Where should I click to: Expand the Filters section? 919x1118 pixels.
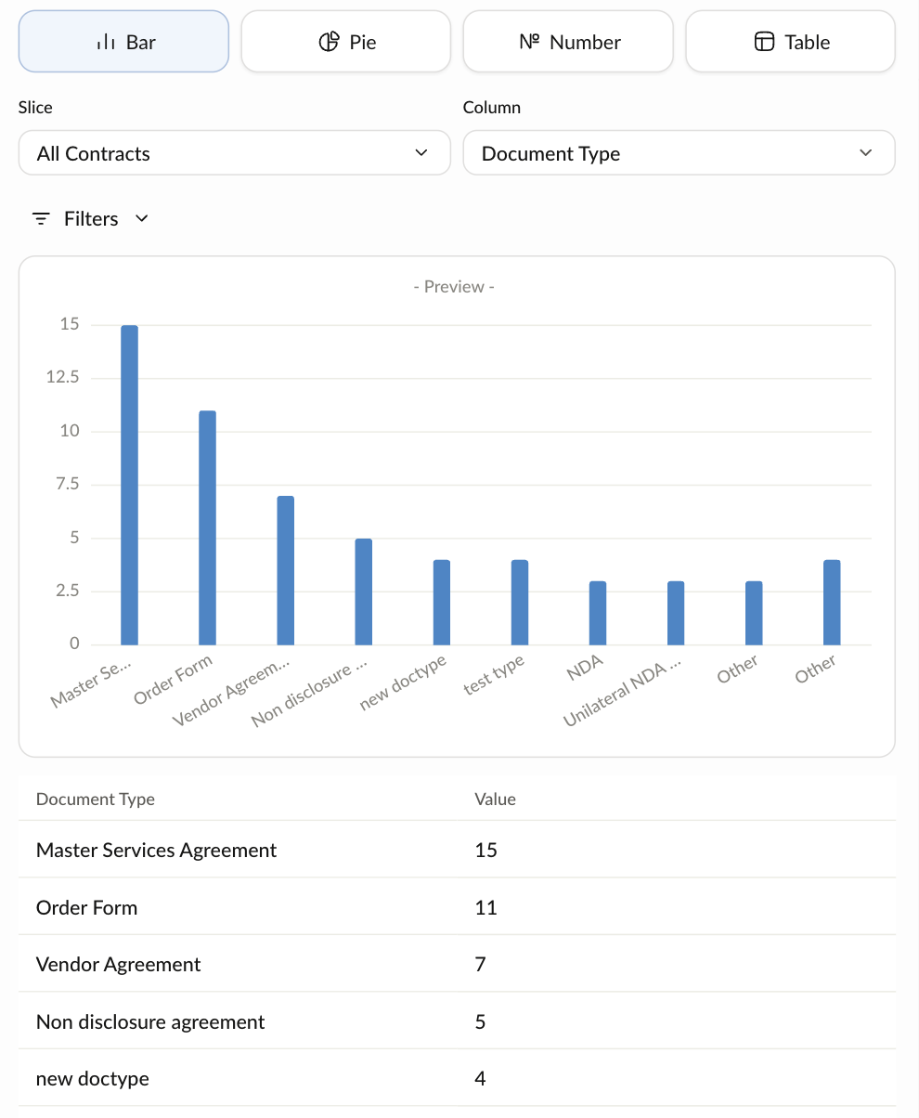90,219
